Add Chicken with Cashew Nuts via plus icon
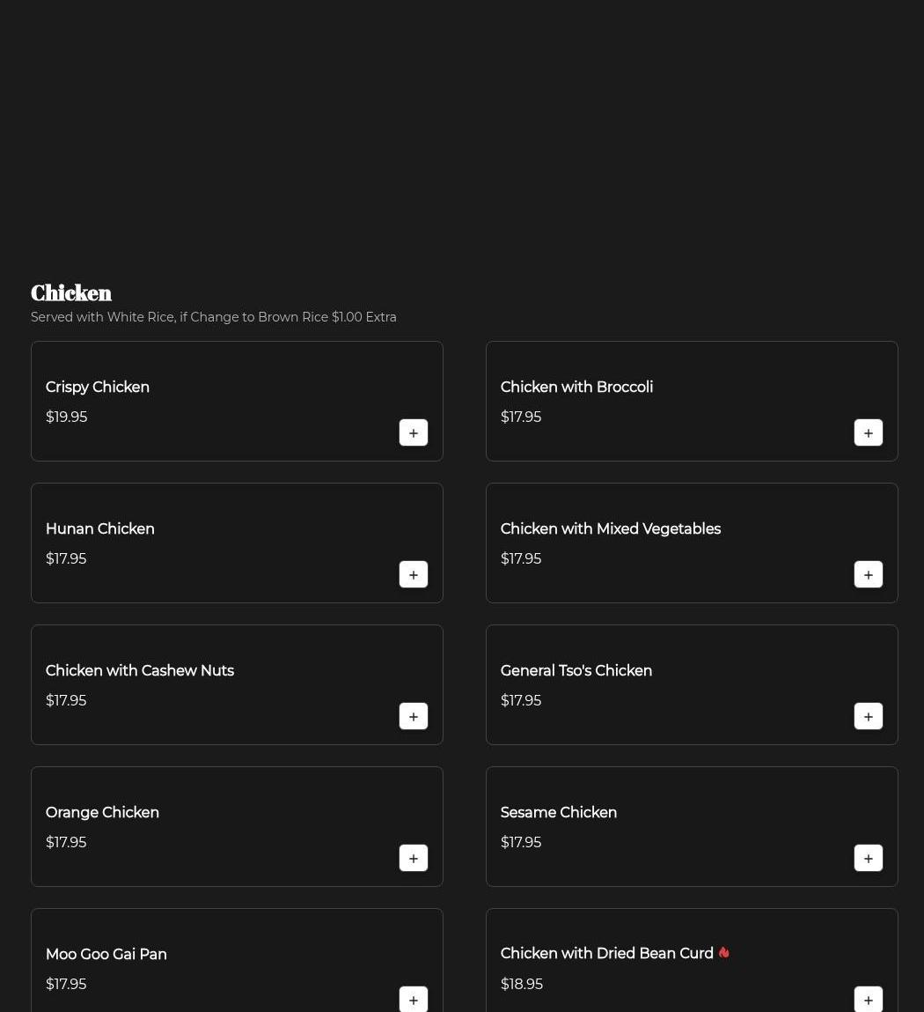The height and width of the screenshot is (1012, 924). pos(414,716)
